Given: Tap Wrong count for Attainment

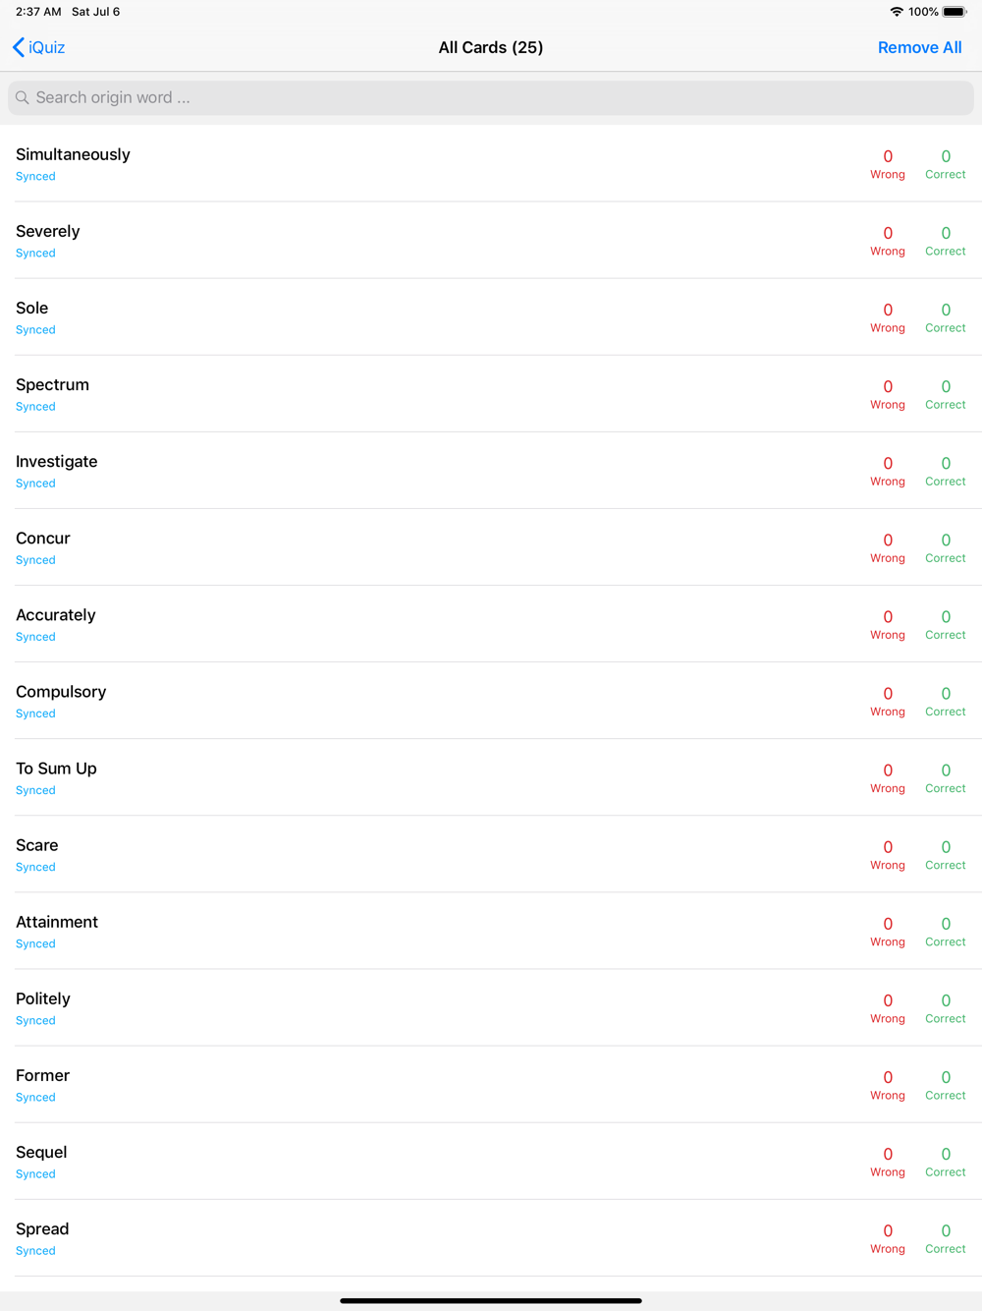Looking at the screenshot, I should pos(888,931).
